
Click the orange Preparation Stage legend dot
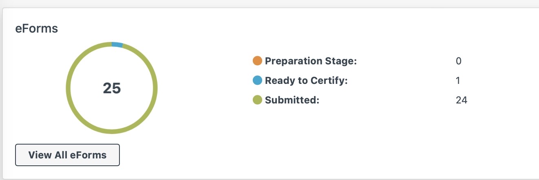(x=257, y=61)
